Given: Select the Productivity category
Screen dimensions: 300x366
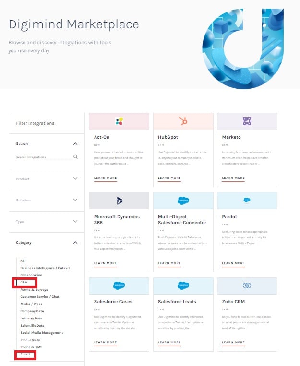Looking at the screenshot, I should coord(30,340).
